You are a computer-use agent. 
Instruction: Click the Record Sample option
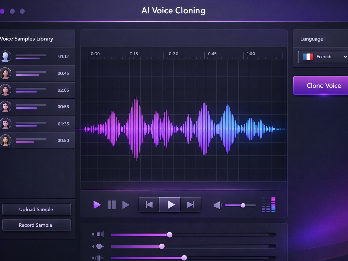[x=36, y=225]
